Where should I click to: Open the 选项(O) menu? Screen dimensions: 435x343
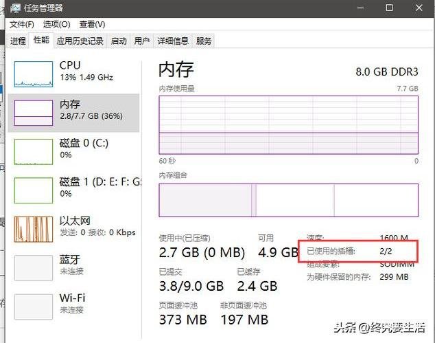click(56, 25)
